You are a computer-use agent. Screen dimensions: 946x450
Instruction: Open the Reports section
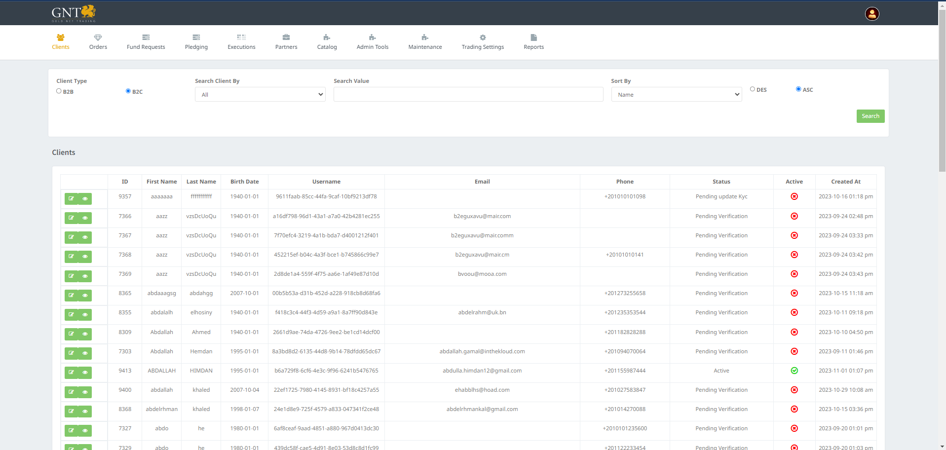coord(533,42)
